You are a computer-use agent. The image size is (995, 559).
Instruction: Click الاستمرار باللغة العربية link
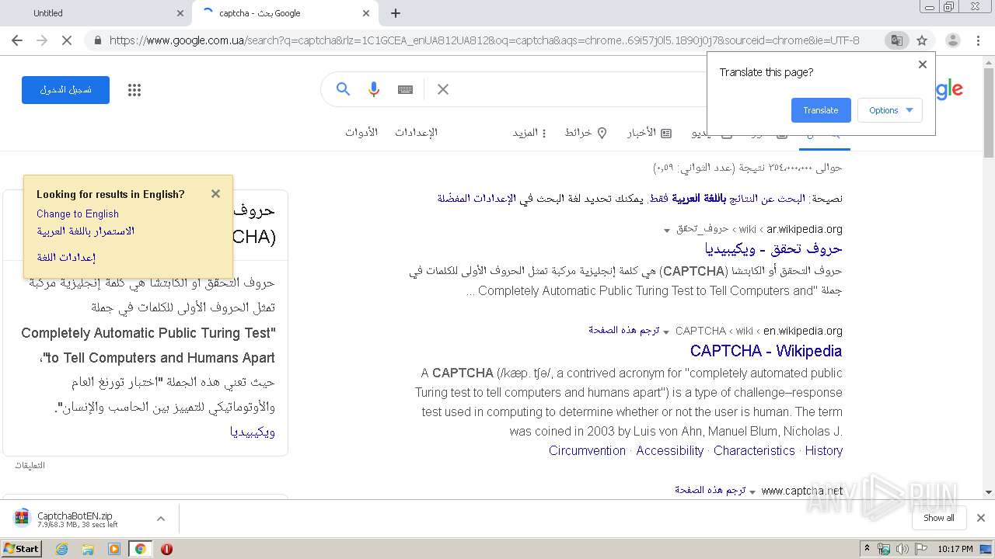point(86,231)
